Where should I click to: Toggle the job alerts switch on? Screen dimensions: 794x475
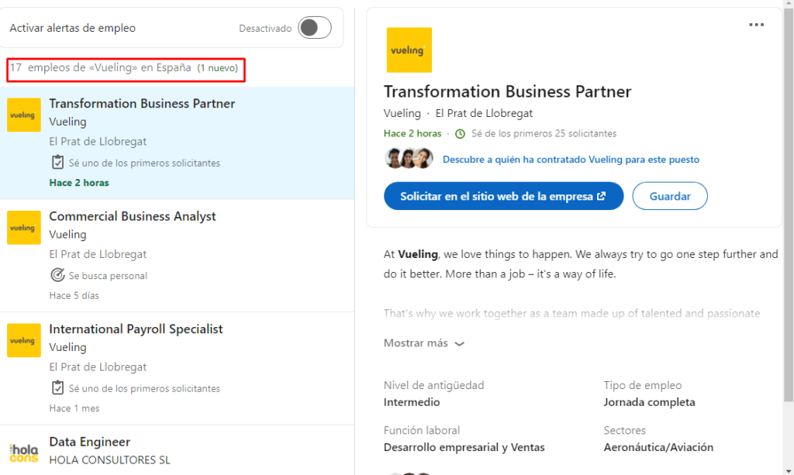315,27
